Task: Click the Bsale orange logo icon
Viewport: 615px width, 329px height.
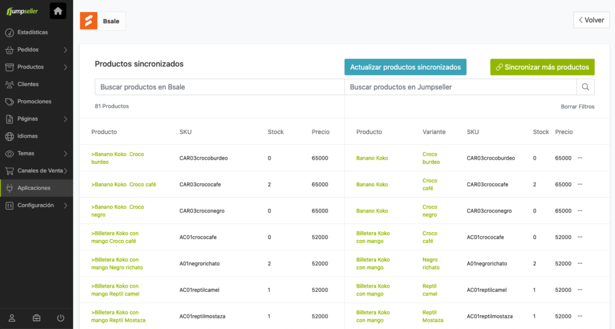Action: click(x=89, y=21)
